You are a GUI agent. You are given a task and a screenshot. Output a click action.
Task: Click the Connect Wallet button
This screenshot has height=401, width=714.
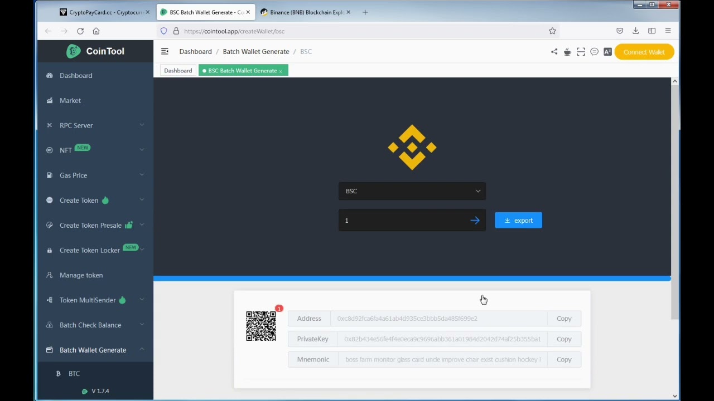point(644,52)
